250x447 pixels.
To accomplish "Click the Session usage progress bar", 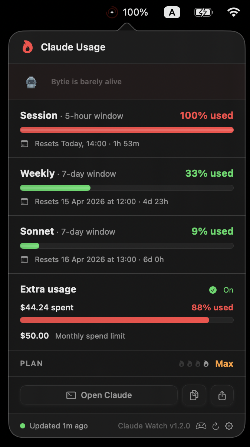I will (x=127, y=130).
